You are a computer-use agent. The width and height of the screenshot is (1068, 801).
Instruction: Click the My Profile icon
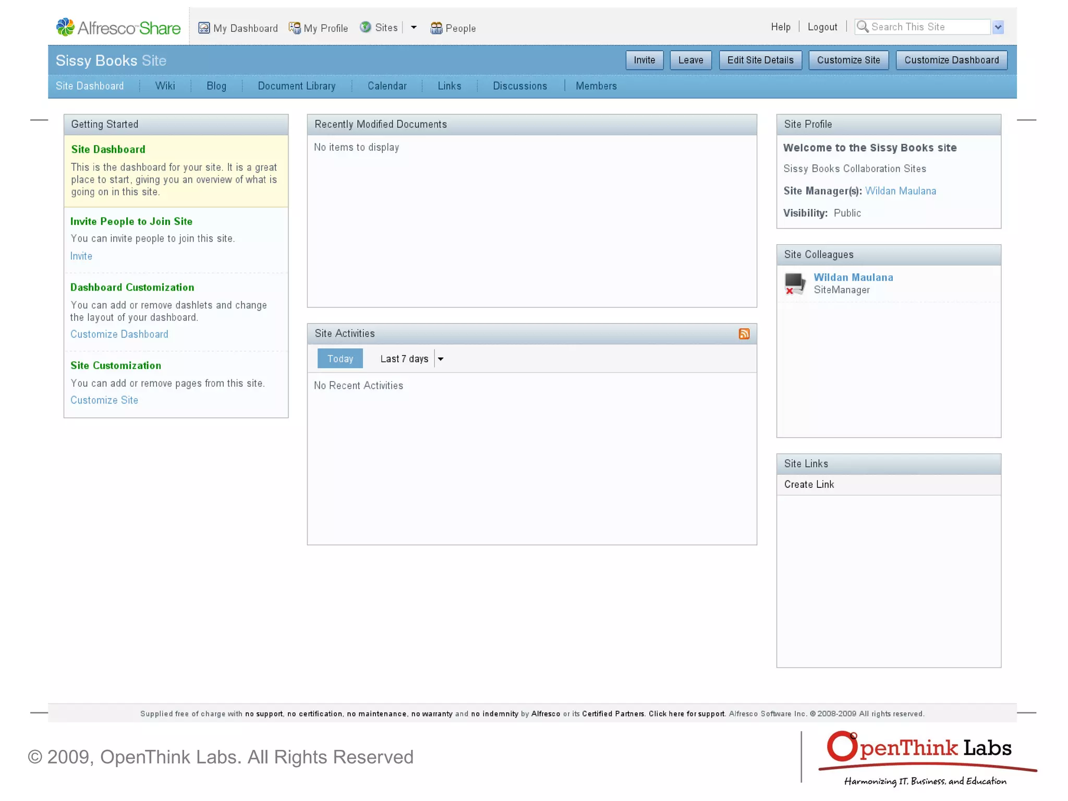(x=295, y=28)
